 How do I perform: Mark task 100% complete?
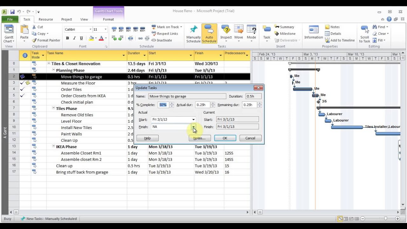click(142, 29)
